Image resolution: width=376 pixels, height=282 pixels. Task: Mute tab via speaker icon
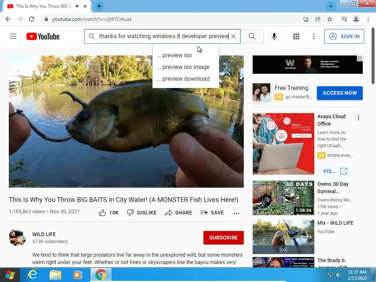77,6
